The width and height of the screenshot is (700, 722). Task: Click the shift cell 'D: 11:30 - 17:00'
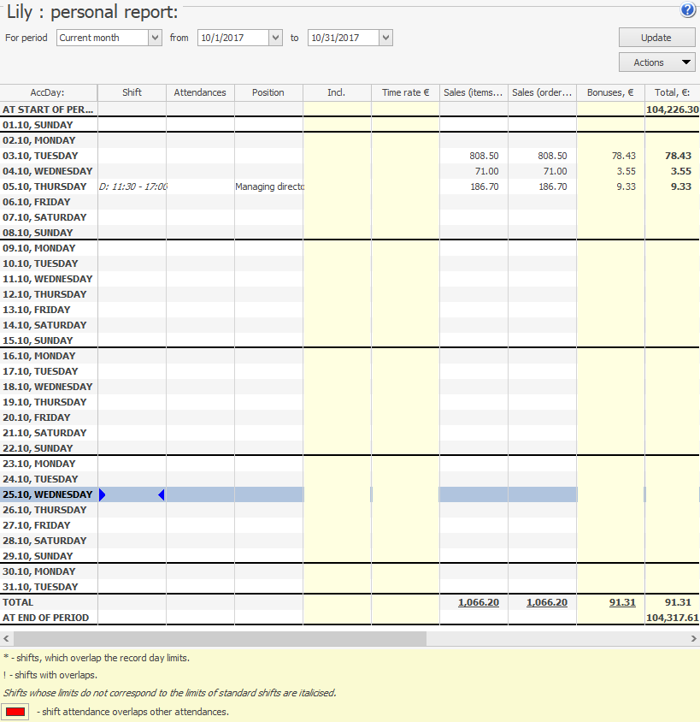click(x=132, y=186)
